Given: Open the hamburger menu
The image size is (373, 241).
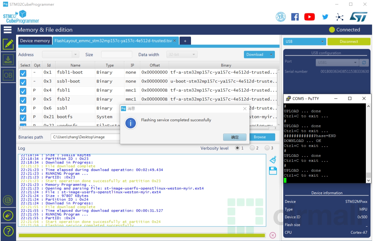Looking at the screenshot, I should [7, 30].
